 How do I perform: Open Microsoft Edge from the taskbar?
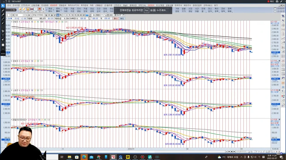[84, 157]
